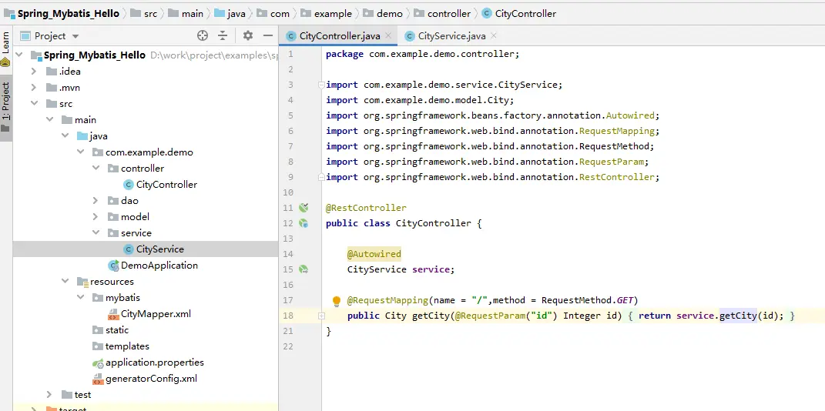
Task: Click the example breadcrumb segment
Action: (333, 14)
